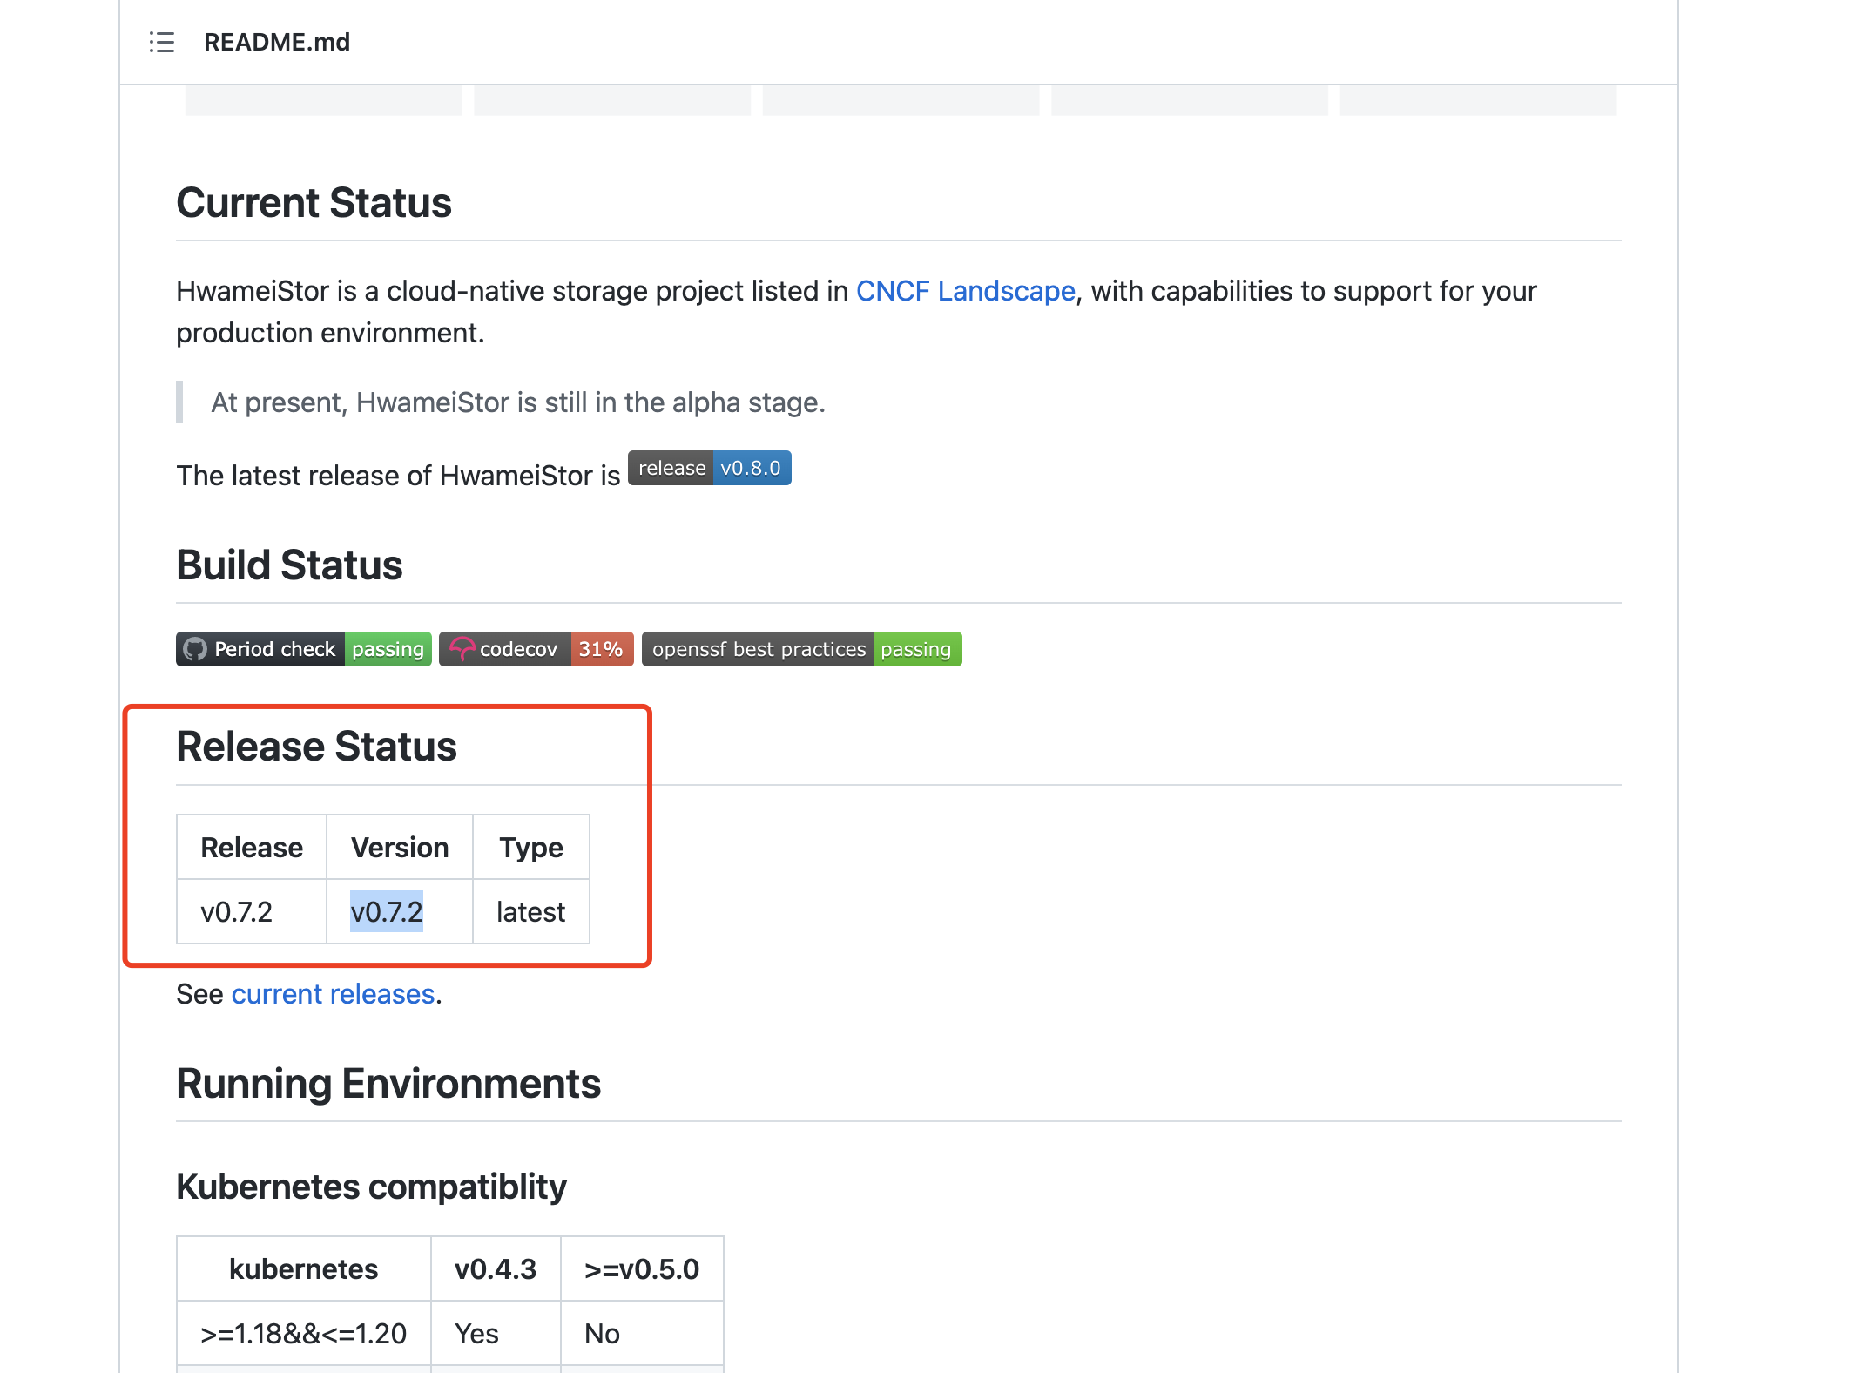Image resolution: width=1869 pixels, height=1373 pixels.
Task: Click the Current Status heading anchor
Action: point(314,202)
